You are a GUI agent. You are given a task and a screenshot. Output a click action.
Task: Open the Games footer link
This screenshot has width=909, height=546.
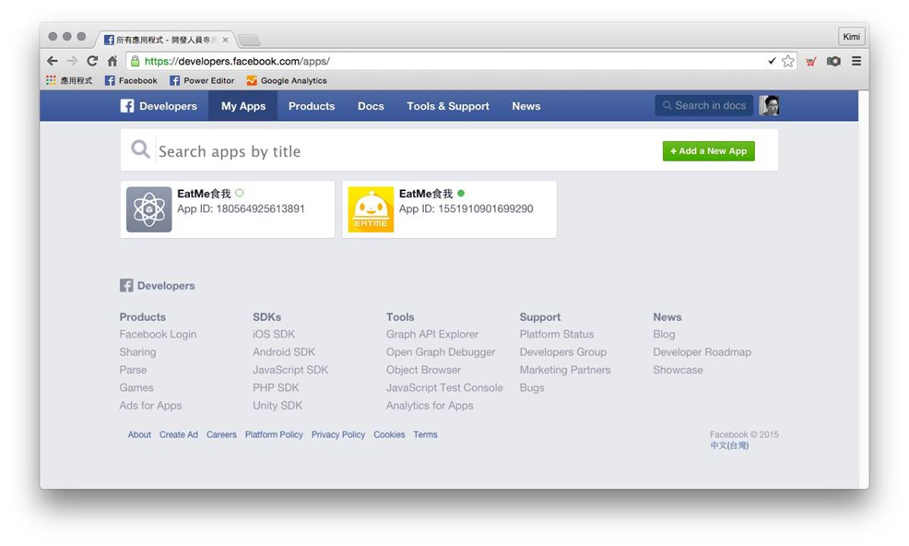(x=136, y=388)
